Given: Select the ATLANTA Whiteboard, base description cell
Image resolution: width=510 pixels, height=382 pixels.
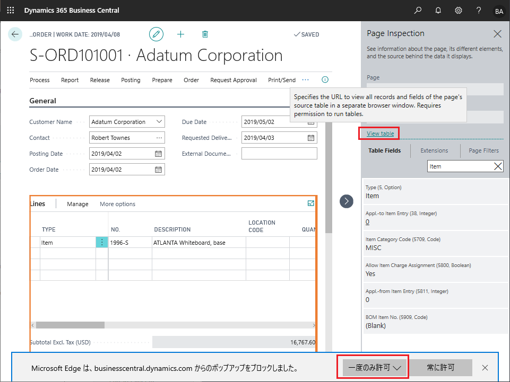Looking at the screenshot, I should tap(198, 243).
